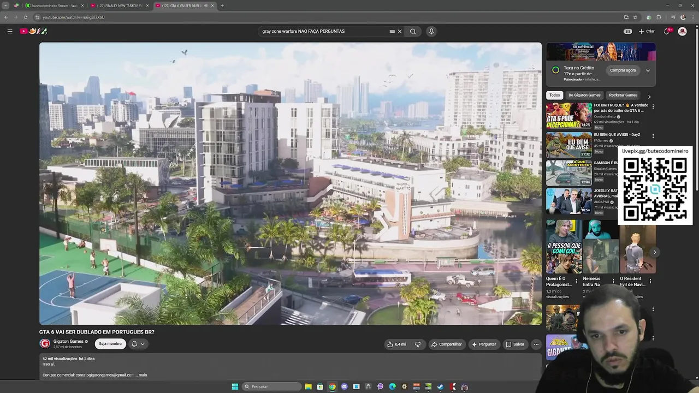Open the Gigaton Games channel name link
Image resolution: width=699 pixels, height=393 pixels.
pos(68,341)
